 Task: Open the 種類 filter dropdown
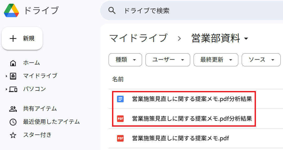click(x=125, y=60)
